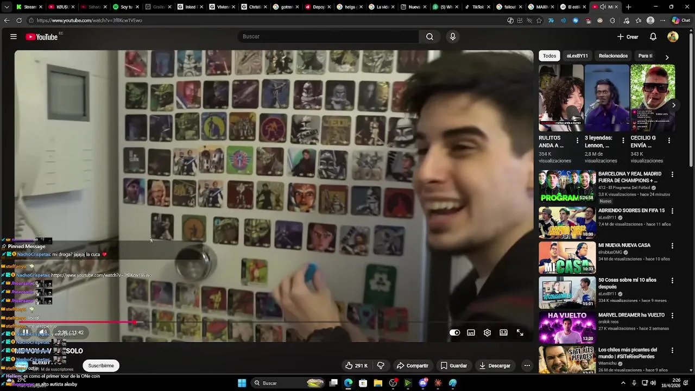The image size is (695, 391).
Task: Open Discord from the taskbar
Action: tap(423, 383)
